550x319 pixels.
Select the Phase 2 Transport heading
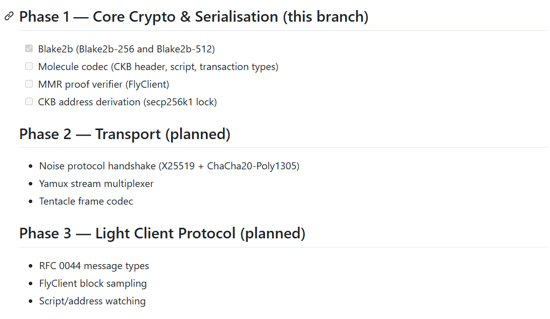click(125, 135)
